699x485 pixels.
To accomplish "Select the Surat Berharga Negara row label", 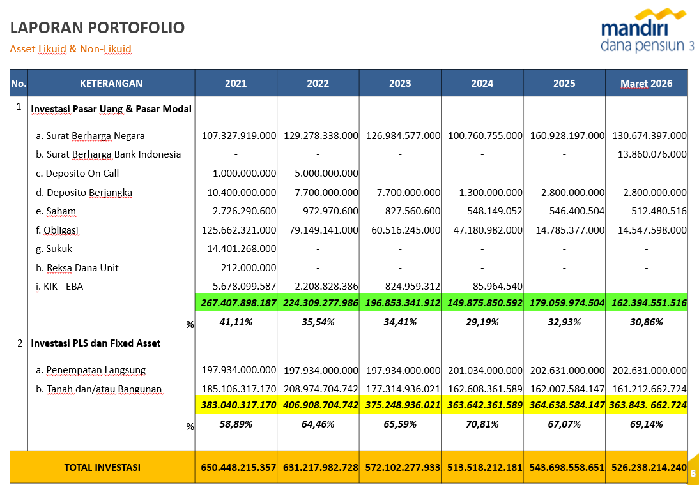I will pos(90,135).
